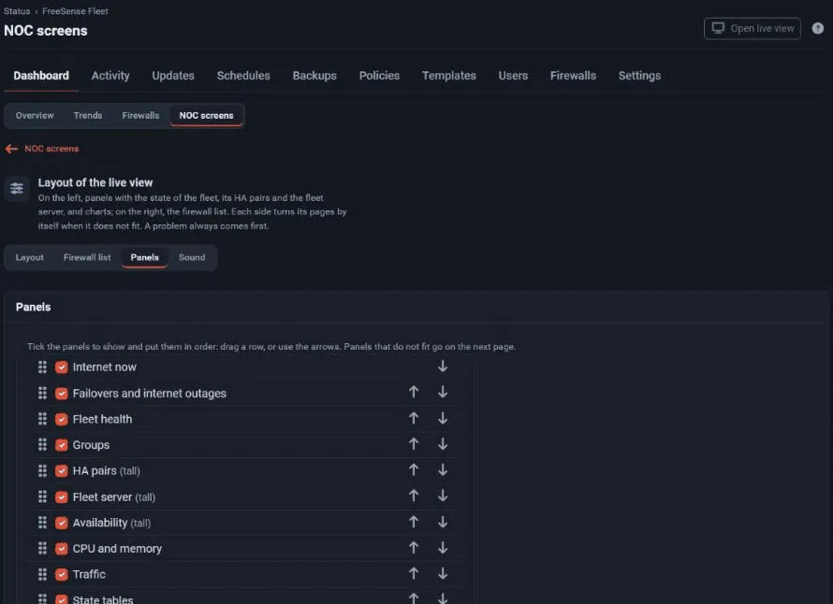833x604 pixels.
Task: Show the Trends sub-tab
Action: click(88, 115)
